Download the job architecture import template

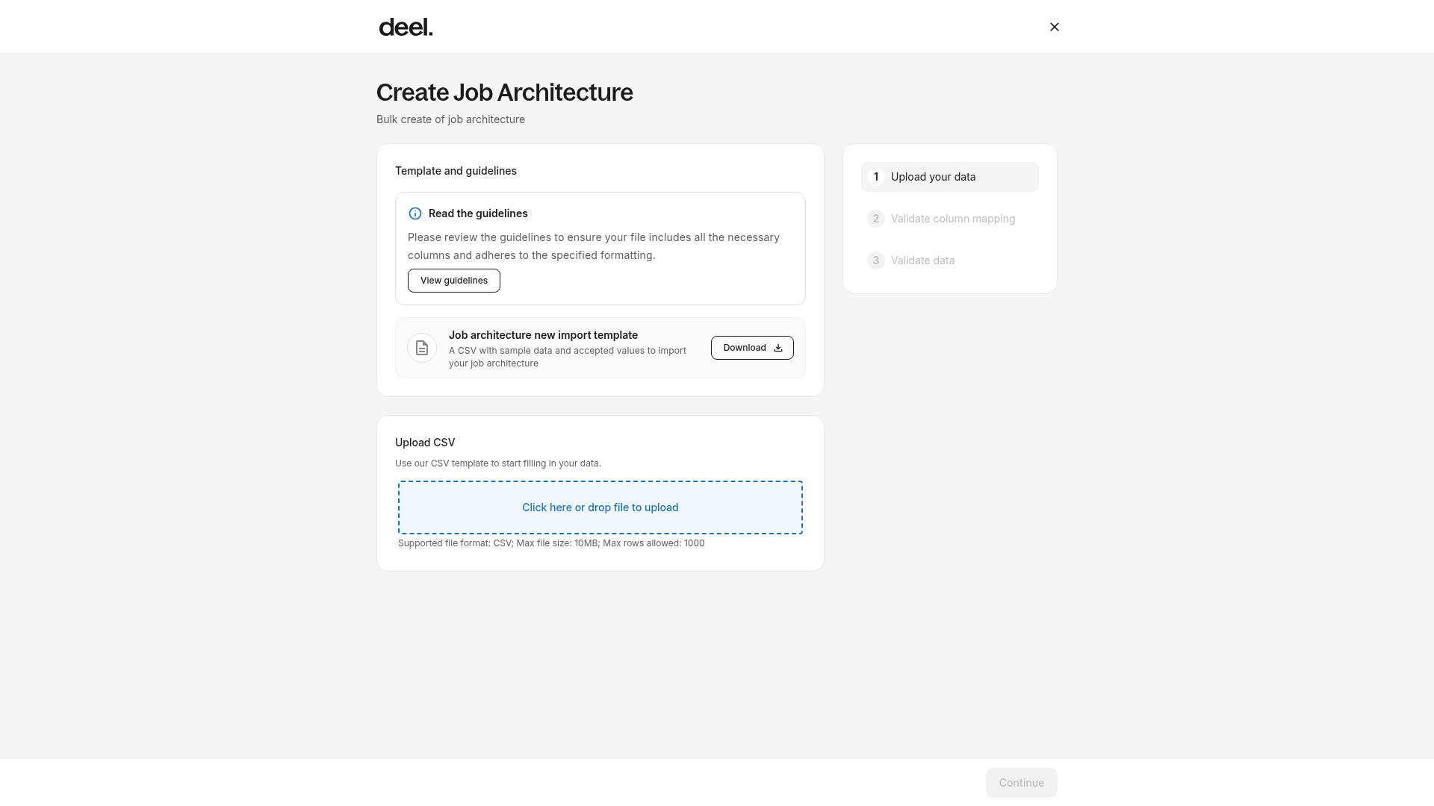[x=752, y=348]
